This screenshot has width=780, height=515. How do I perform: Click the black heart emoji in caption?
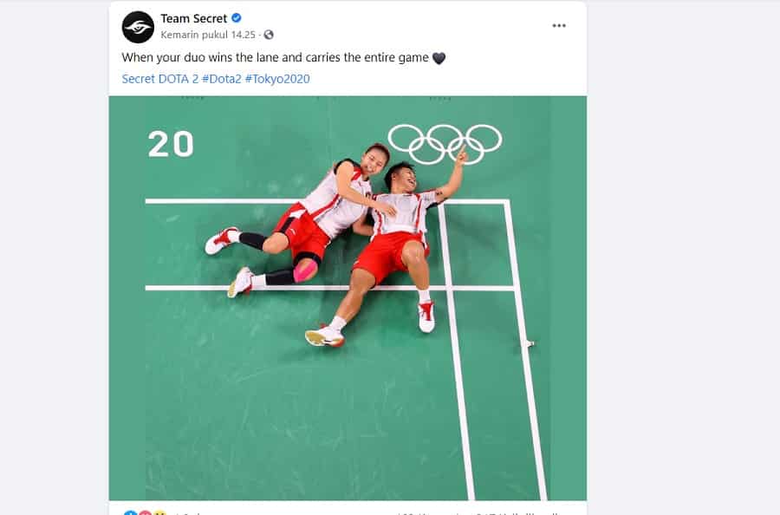click(x=439, y=58)
